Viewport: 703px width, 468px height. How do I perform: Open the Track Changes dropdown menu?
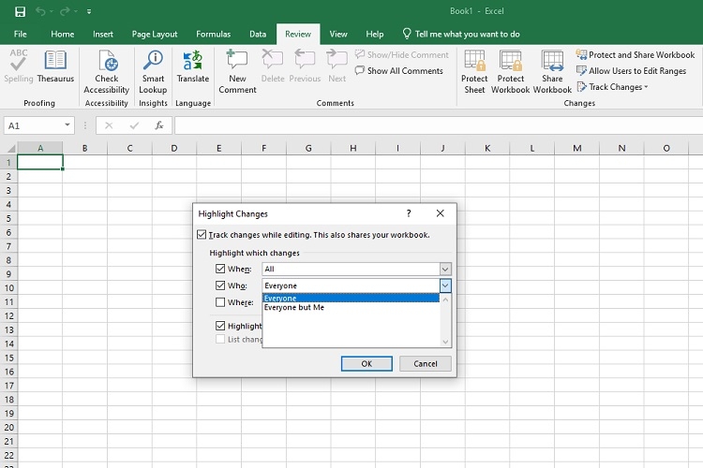point(613,87)
